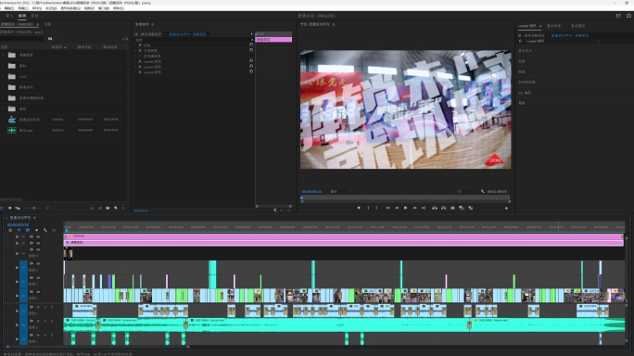Viewport: 634px width, 356px height.
Task: Click the filter funnel icon in Effect Controls
Action: pyautogui.click(x=275, y=210)
